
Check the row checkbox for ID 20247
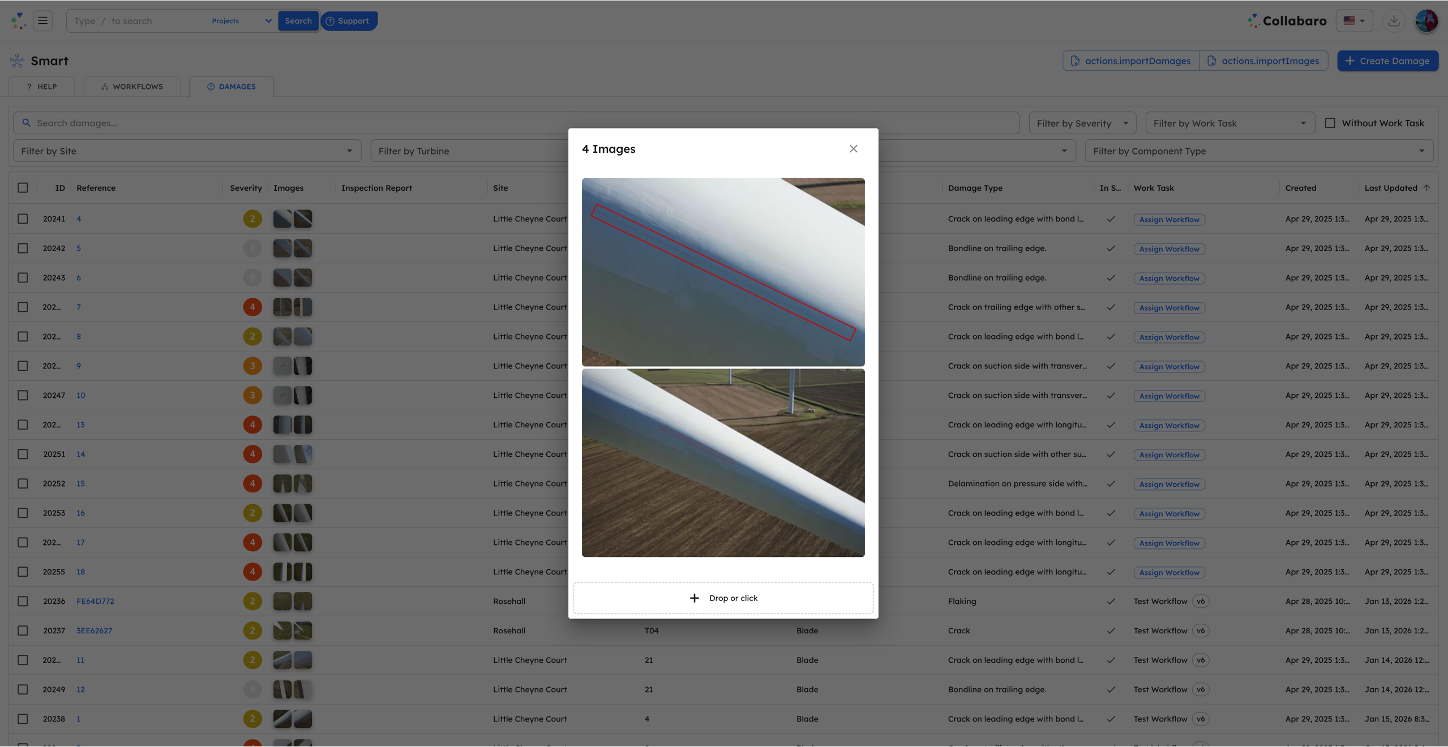[23, 396]
